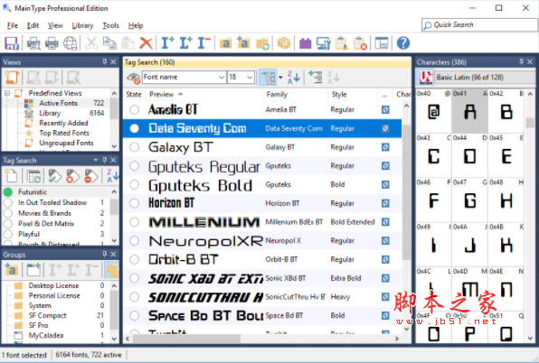Screen dimensions: 539x363
Task: Open the grouping view dropdown arrow
Action: pos(280,77)
